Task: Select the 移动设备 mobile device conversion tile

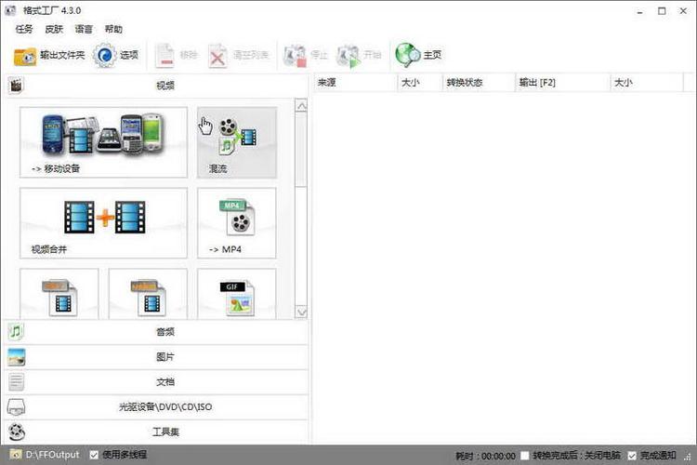Action: coord(103,142)
